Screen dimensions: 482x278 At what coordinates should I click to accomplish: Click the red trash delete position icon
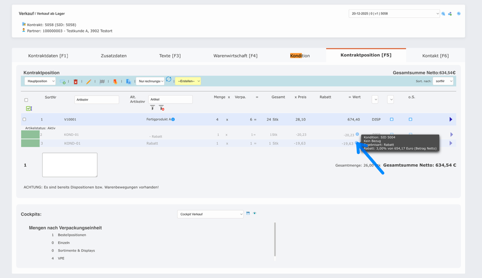pyautogui.click(x=76, y=82)
